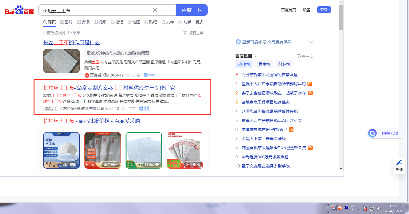Open Sogou input method tray icon
This screenshot has width=409, height=214.
[x=340, y=208]
